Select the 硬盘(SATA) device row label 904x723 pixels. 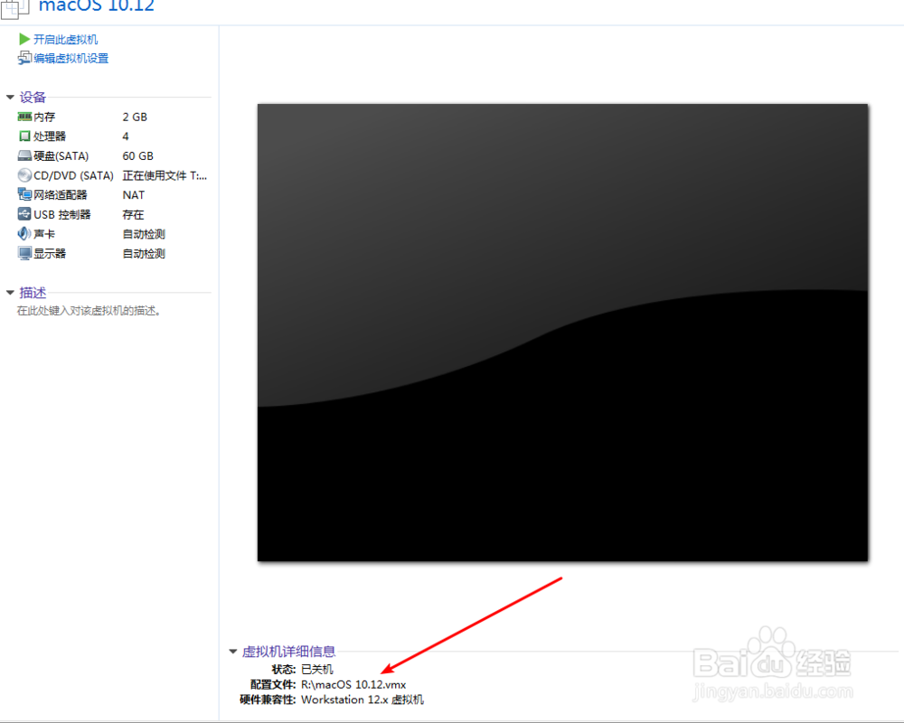click(61, 156)
